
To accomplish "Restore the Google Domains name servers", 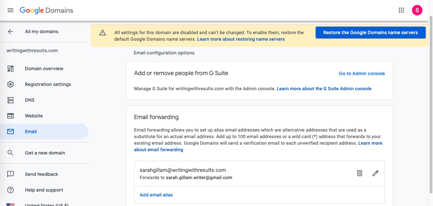I will tap(370, 32).
